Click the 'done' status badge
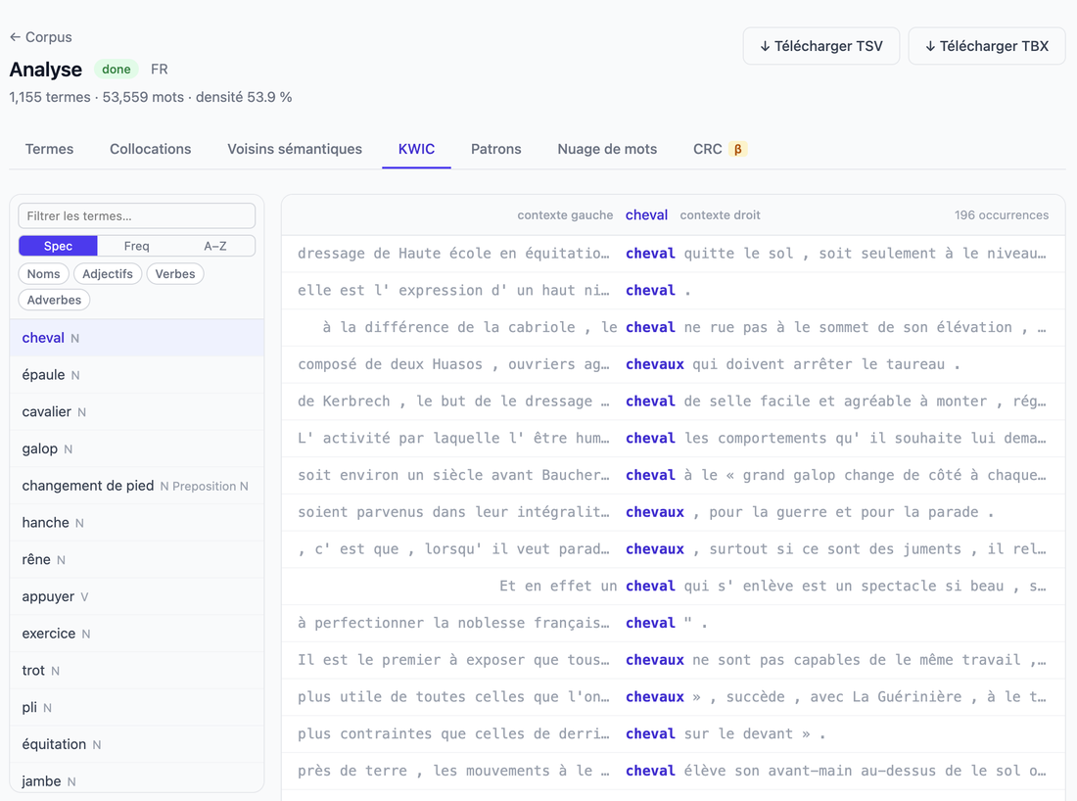The image size is (1077, 801). click(x=117, y=70)
